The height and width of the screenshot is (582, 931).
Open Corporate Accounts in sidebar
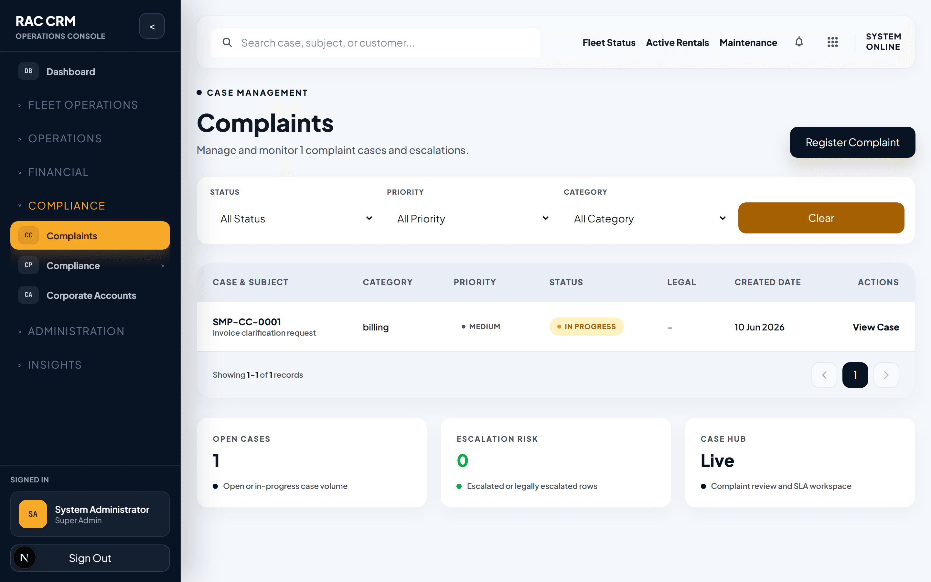(91, 295)
